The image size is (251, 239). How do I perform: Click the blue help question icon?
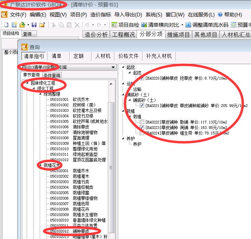pyautogui.click(x=220, y=15)
